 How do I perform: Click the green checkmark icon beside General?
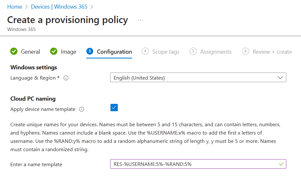(x=14, y=51)
